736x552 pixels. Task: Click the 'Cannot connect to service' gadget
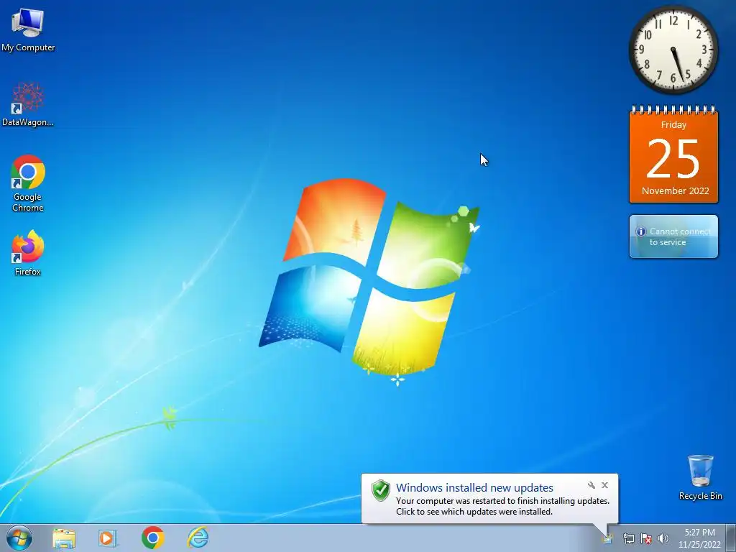[x=673, y=236]
